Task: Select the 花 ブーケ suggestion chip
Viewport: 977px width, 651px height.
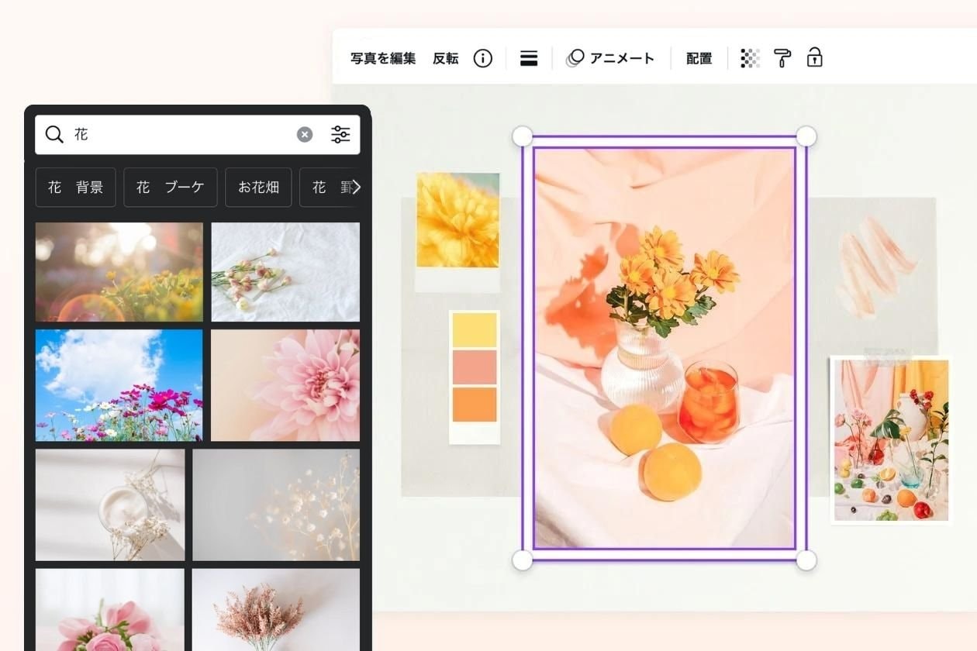Action: coord(171,188)
